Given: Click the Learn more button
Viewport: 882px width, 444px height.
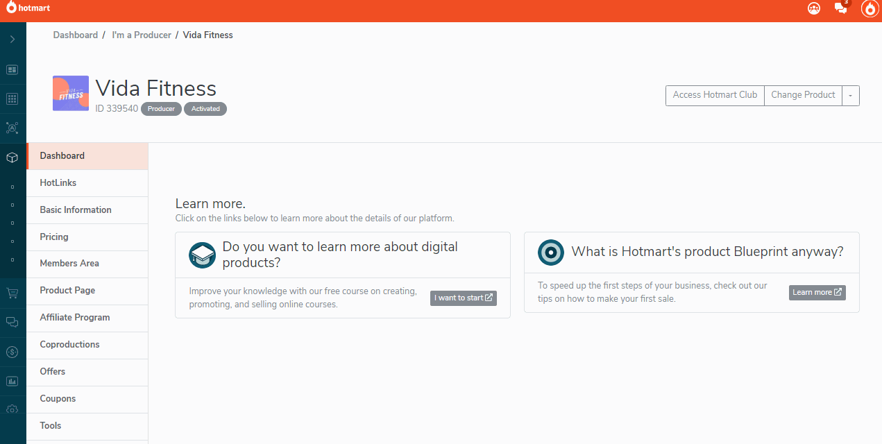Looking at the screenshot, I should coord(817,292).
